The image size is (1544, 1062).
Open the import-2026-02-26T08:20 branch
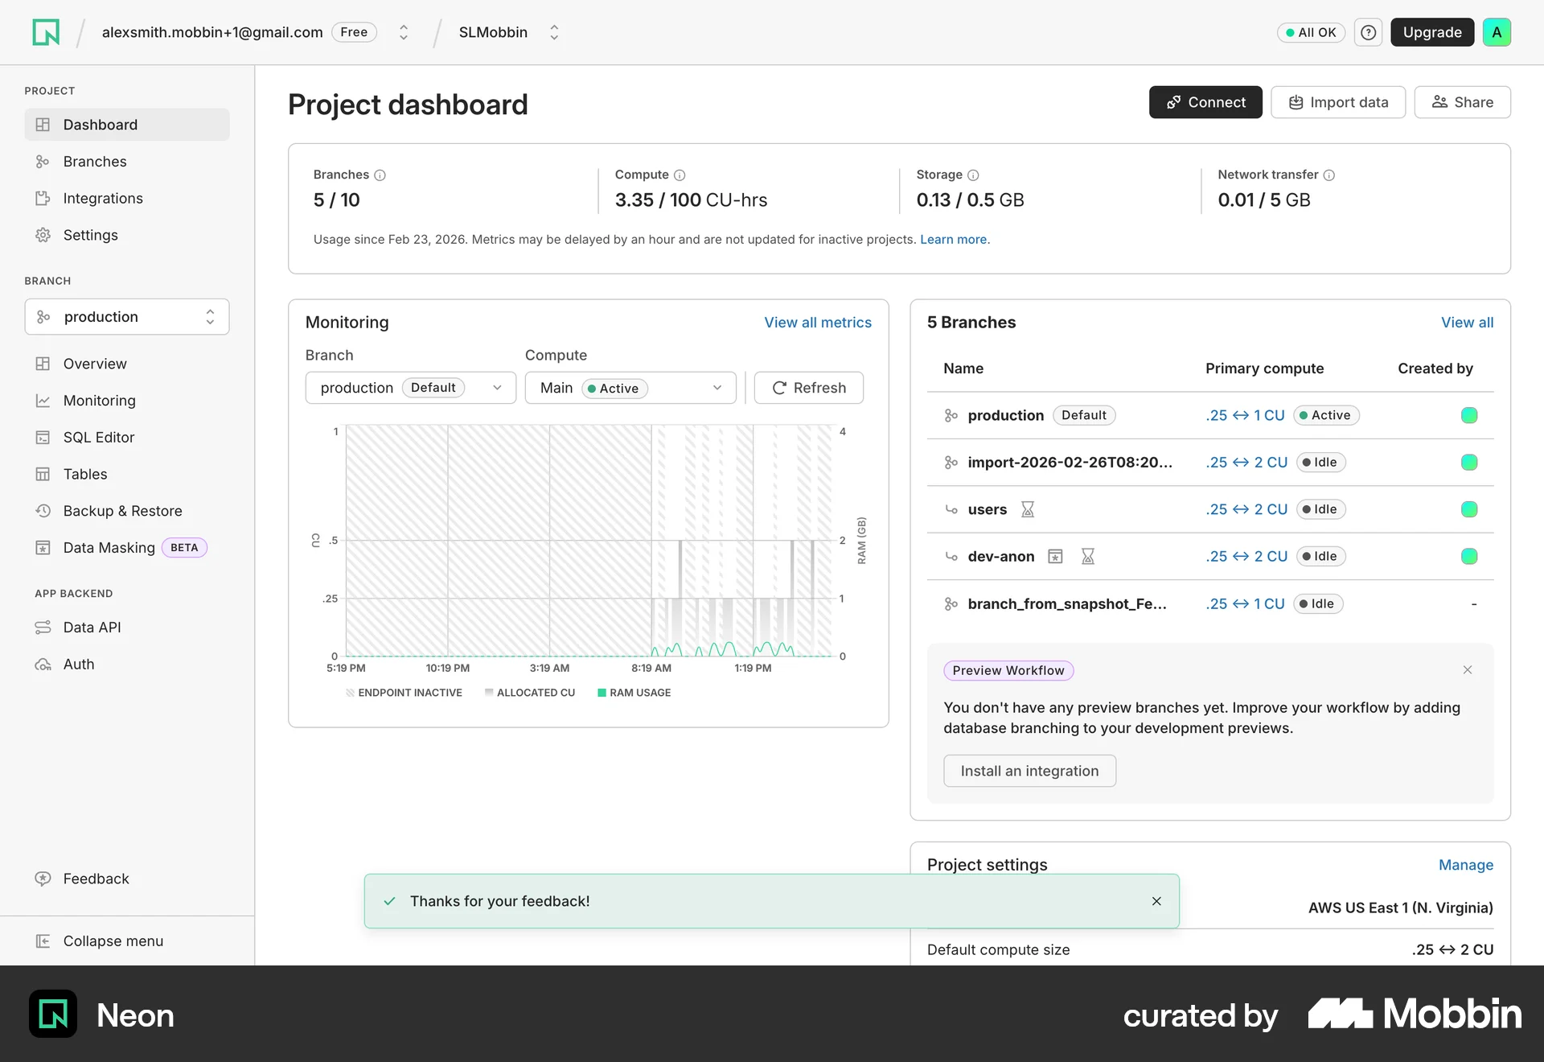point(1070,462)
